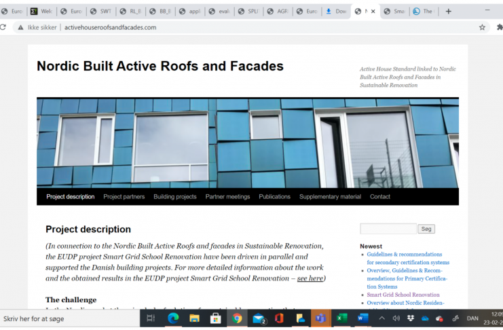Click the blue OneDrive cloud tray icon
The height and width of the screenshot is (330, 503).
coord(425,318)
